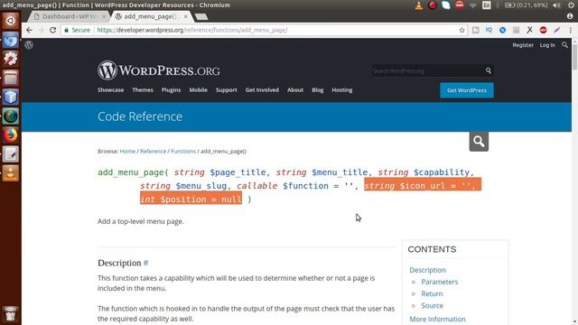Open the keyboard layout En indicator
578x325 pixels.
[487, 5]
